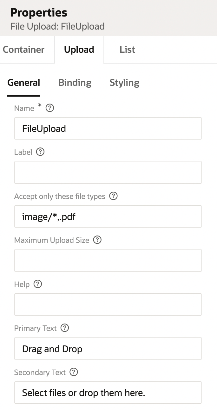
Task: Click inside the Name field
Action: coord(108,128)
